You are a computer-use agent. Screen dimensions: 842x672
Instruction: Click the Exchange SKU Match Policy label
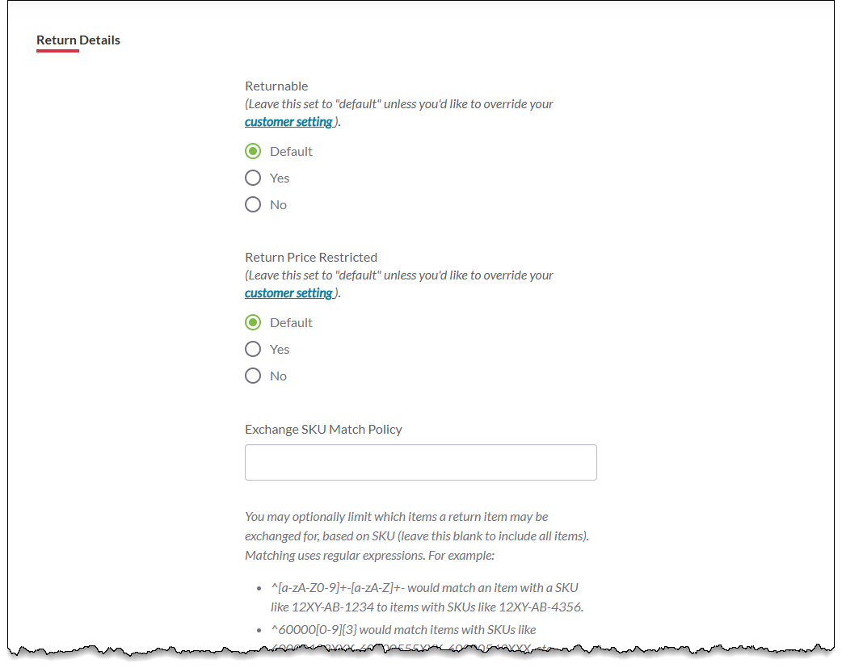click(323, 429)
